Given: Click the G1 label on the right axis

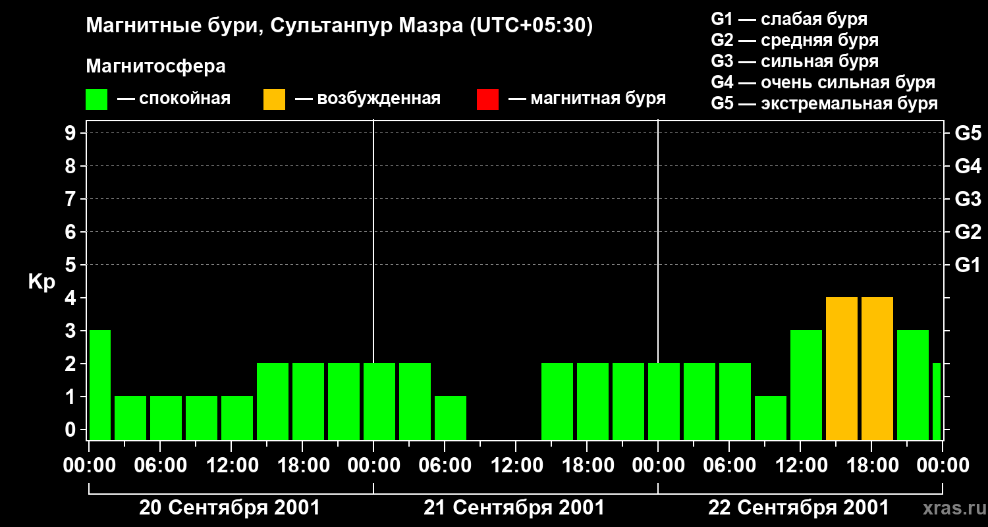Looking at the screenshot, I should pyautogui.click(x=968, y=265).
